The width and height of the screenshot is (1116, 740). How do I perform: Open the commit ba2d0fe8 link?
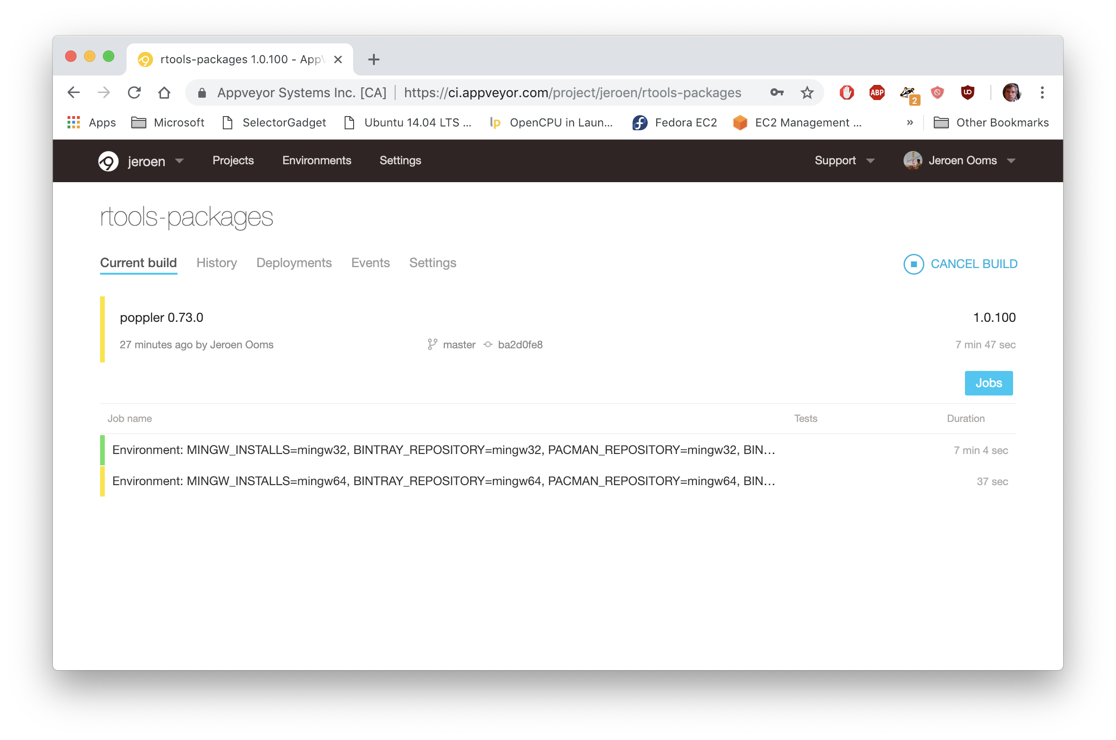520,345
